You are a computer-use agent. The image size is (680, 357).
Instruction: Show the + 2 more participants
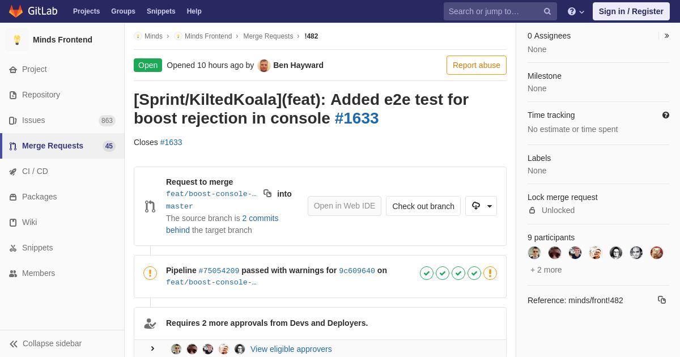click(x=546, y=270)
